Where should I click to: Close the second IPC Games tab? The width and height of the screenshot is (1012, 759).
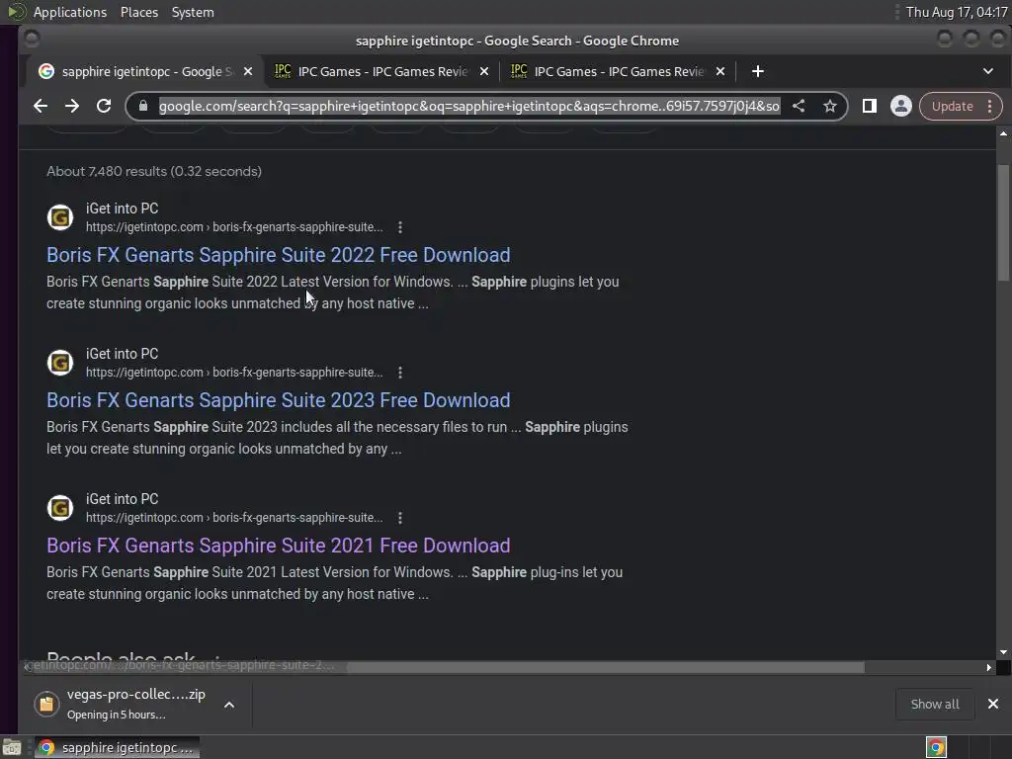pos(720,71)
